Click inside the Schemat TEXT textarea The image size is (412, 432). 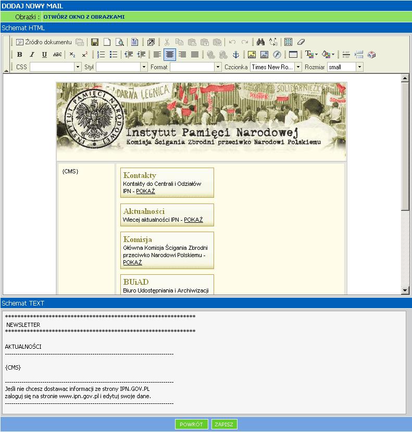point(204,363)
